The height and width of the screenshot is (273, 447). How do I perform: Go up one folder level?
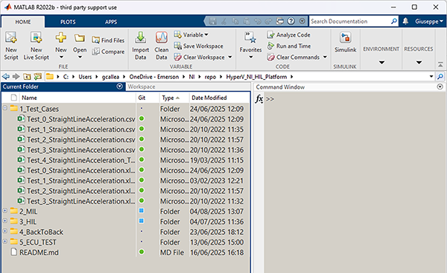pyautogui.click(x=27, y=77)
